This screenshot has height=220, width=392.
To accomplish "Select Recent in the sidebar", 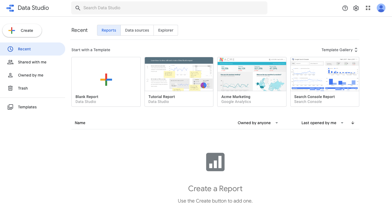I will pos(32,49).
